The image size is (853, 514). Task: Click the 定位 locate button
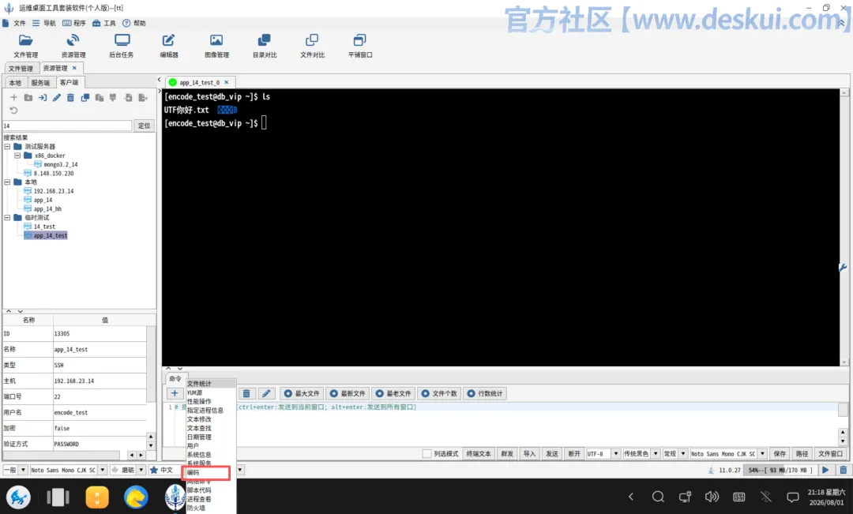tap(145, 126)
